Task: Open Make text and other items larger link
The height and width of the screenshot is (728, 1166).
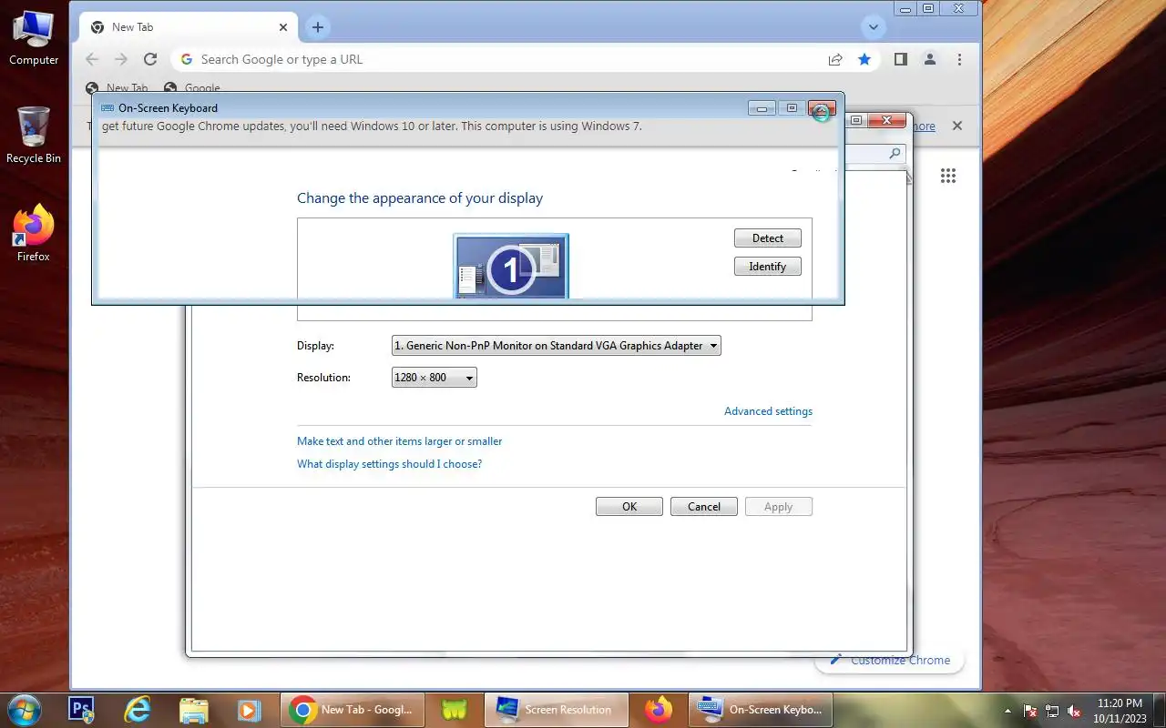Action: click(399, 441)
